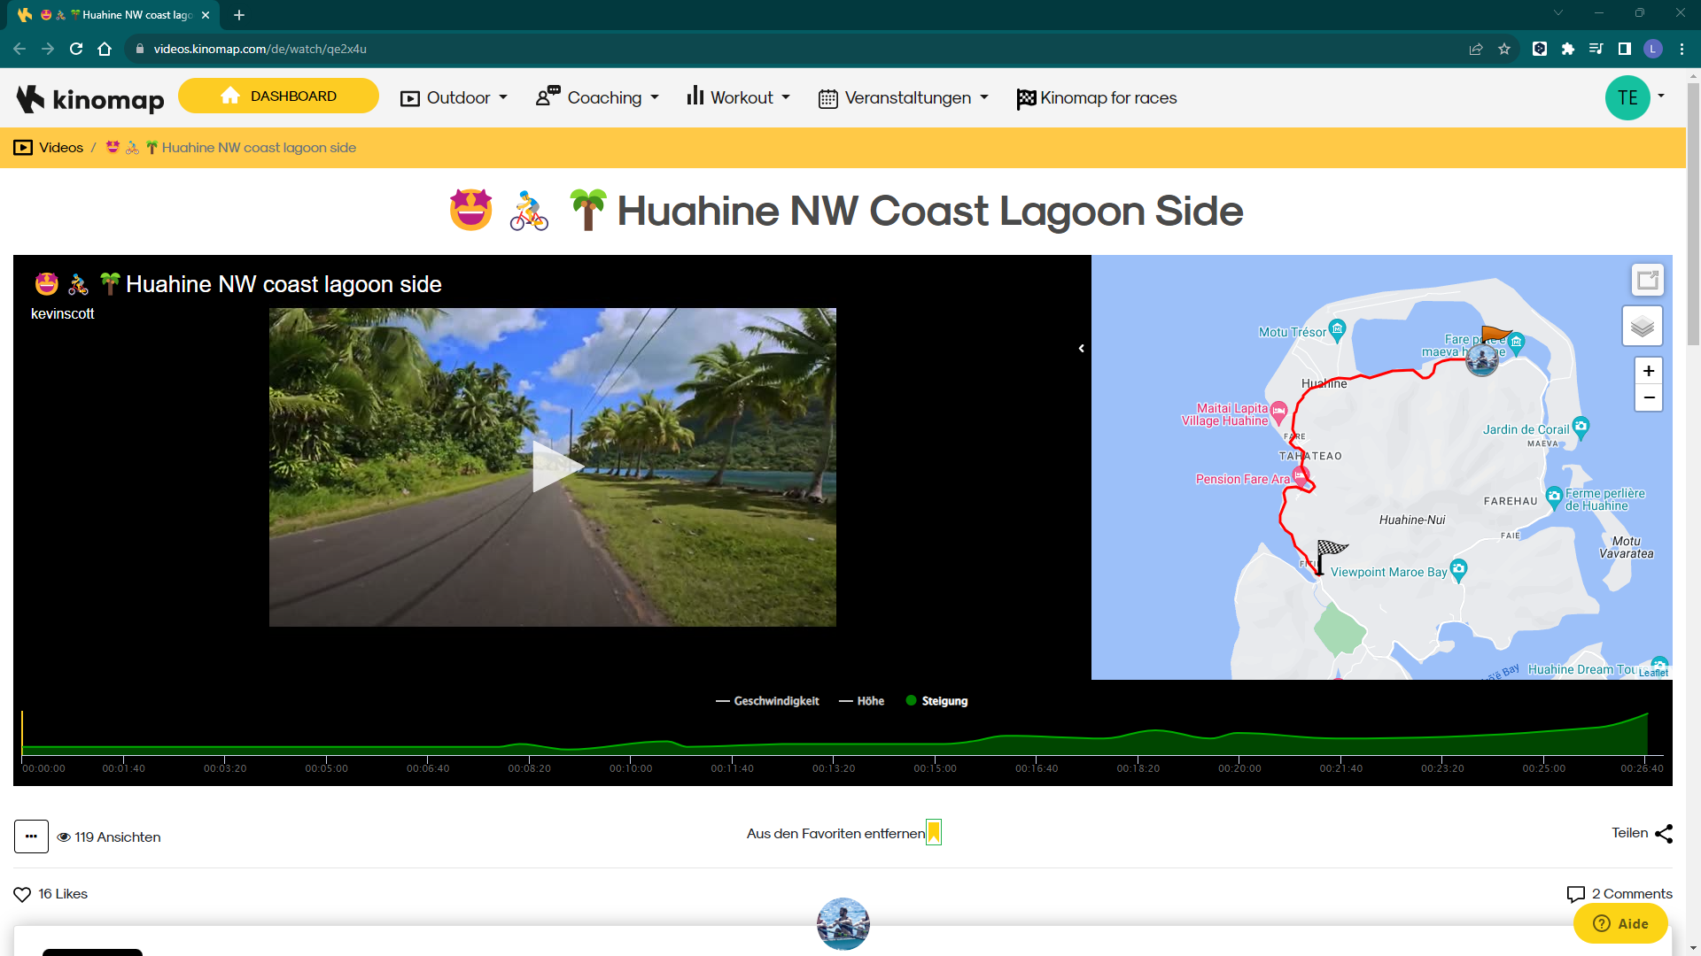
Task: Collapse the map panel with arrow
Action: click(1082, 349)
